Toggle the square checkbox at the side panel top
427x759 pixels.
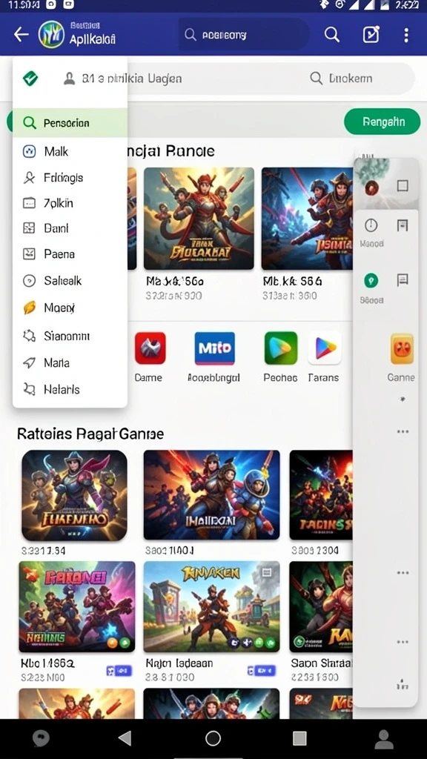tap(403, 185)
